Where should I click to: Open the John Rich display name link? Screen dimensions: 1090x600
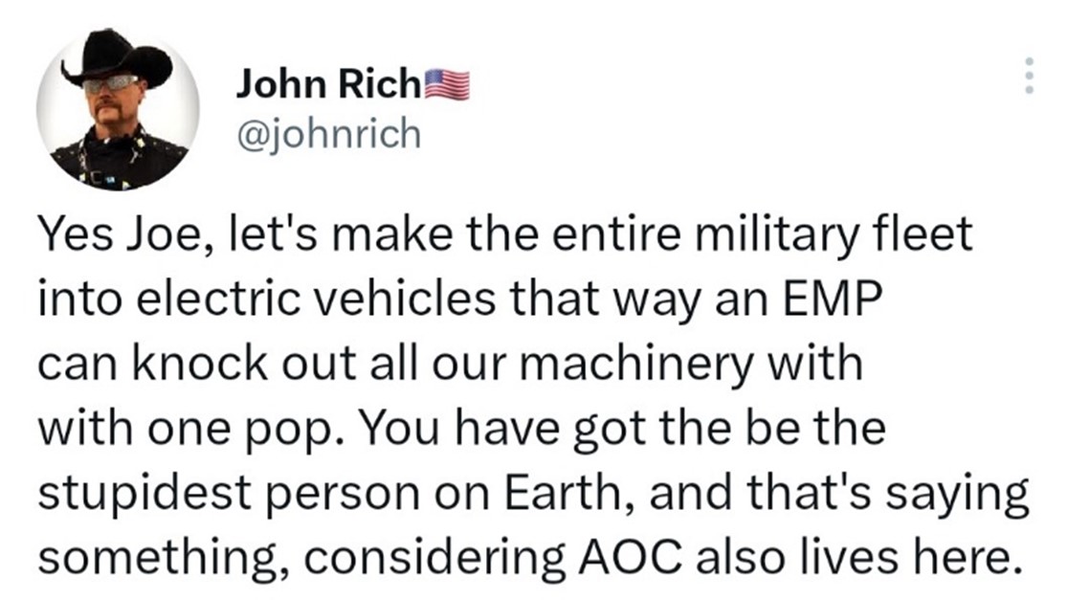[328, 85]
